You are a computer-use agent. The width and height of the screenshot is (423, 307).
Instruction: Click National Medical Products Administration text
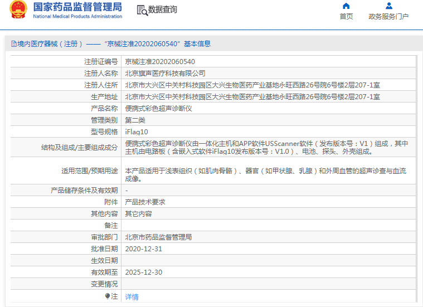(77, 17)
